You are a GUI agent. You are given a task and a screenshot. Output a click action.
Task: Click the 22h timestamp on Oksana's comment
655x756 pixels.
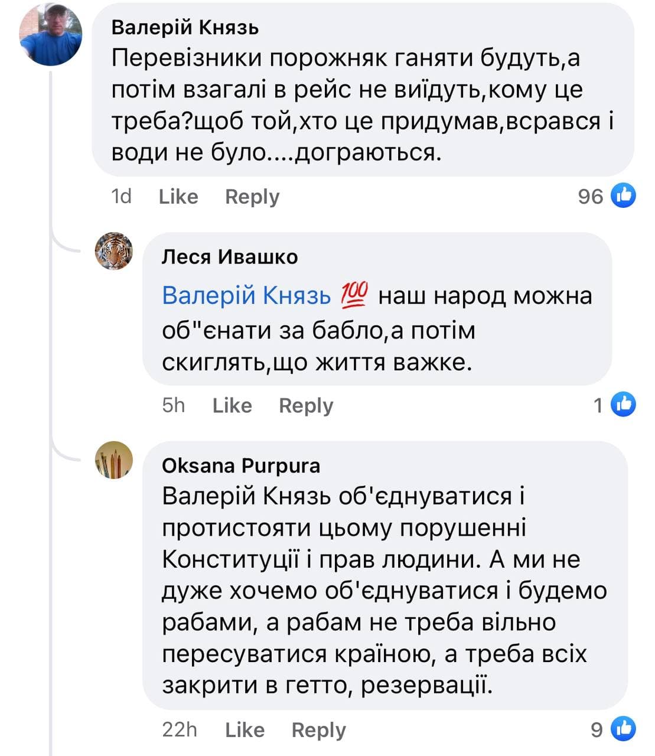180,730
